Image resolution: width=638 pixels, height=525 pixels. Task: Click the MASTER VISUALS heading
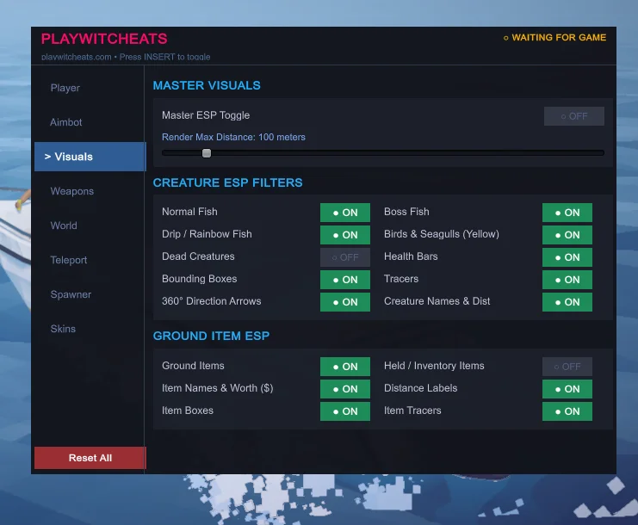pos(207,85)
